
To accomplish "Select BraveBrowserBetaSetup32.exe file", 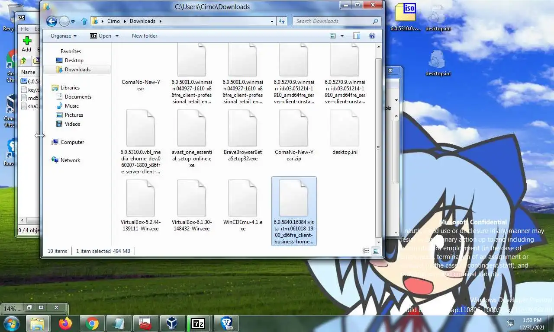I will (243, 135).
